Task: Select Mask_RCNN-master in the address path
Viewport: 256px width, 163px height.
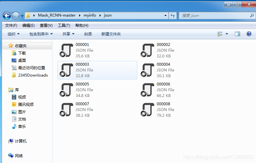Action: point(56,15)
